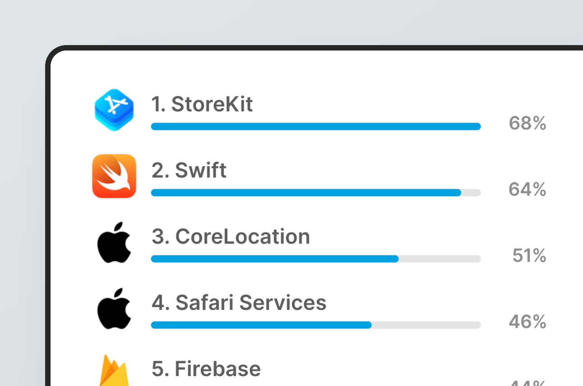This screenshot has height=386, width=583.
Task: Click the yellow Firebase flame icon
Action: pyautogui.click(x=114, y=372)
